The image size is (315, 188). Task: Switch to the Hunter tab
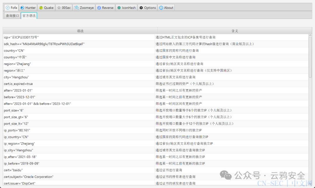pyautogui.click(x=28, y=8)
